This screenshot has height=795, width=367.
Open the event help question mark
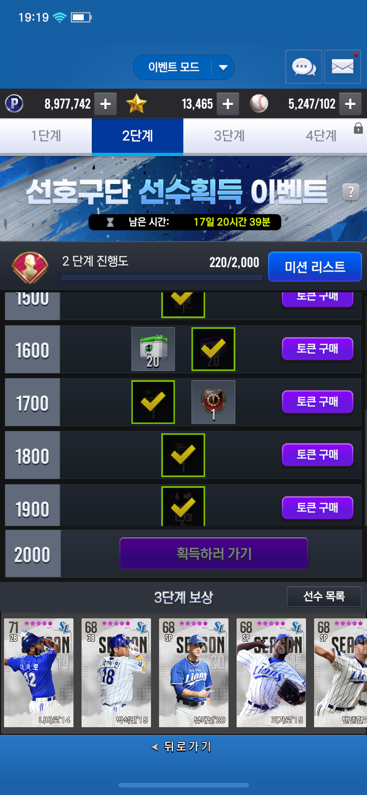point(351,192)
